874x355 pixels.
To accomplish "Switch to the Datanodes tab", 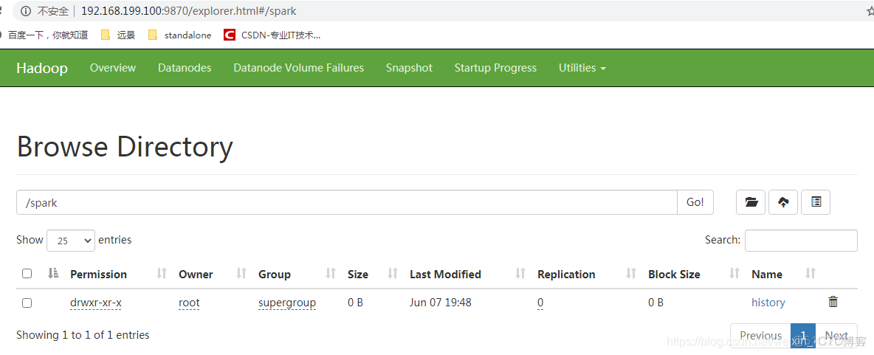I will [185, 68].
